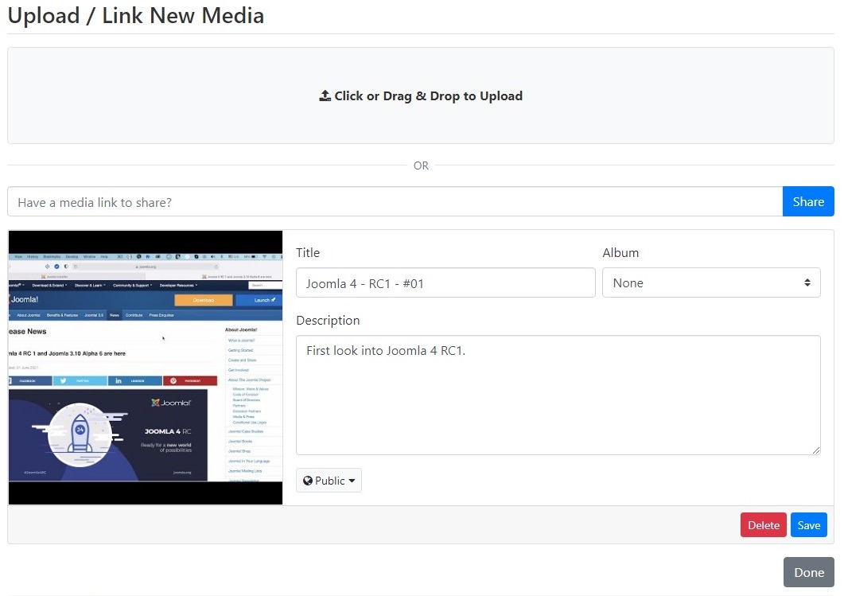Click the Description textarea resize handle
Screen dimensions: 844x596
click(x=816, y=450)
